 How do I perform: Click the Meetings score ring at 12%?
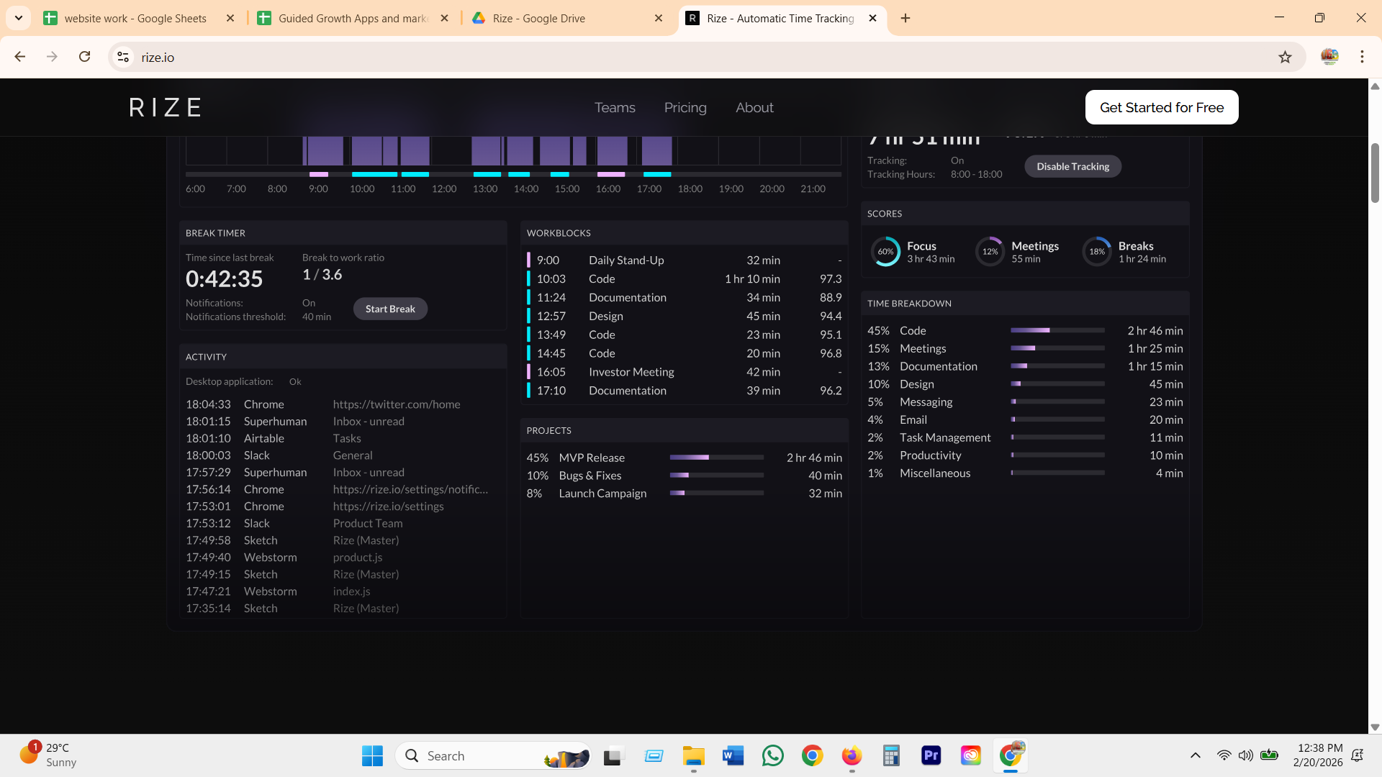(x=990, y=252)
